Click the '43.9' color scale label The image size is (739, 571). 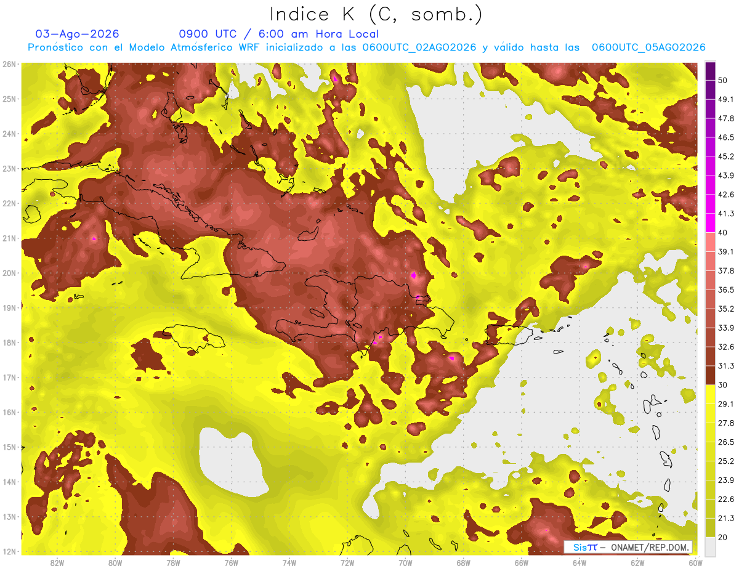click(x=725, y=176)
